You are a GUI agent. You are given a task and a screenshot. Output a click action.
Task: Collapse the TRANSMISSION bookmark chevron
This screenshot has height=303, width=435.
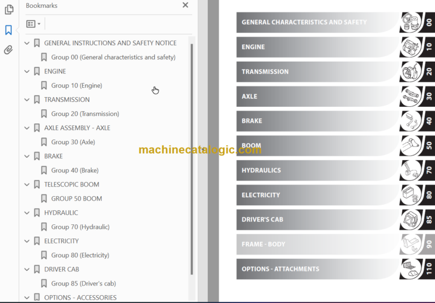27,99
